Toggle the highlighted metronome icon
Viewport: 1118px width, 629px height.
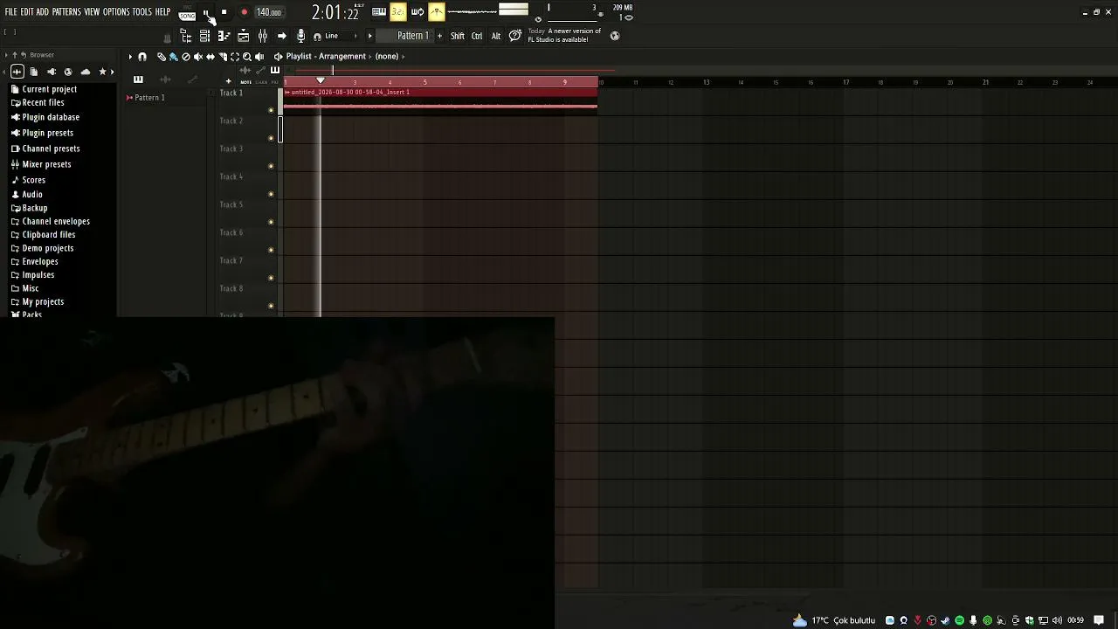437,12
